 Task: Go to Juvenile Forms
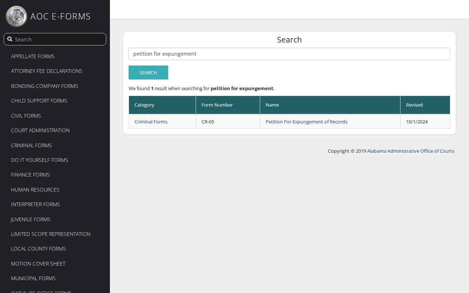point(31,219)
